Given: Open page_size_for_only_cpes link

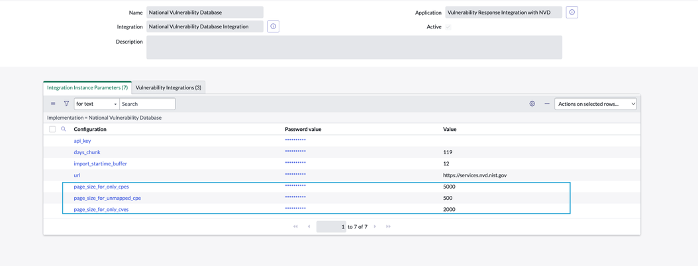Looking at the screenshot, I should [x=101, y=187].
